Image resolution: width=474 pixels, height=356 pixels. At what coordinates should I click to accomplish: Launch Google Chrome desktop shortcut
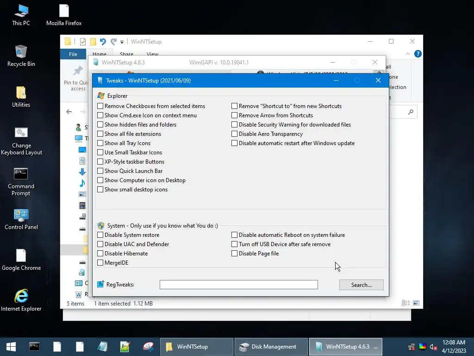[21, 261]
